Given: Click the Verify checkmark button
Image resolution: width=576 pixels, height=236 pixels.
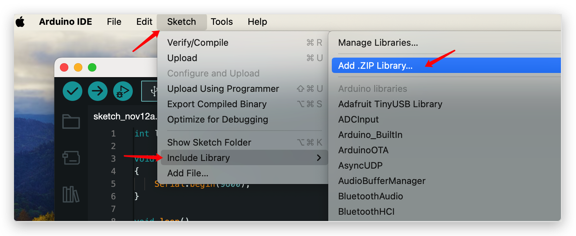Looking at the screenshot, I should pos(73,91).
